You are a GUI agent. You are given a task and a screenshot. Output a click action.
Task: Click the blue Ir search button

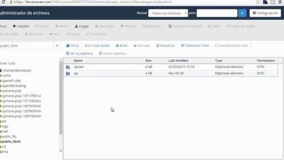point(242,13)
